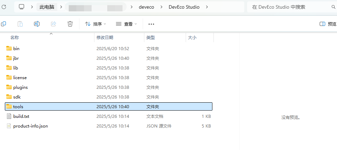Select the license folder name
This screenshot has height=150, width=337.
point(20,78)
